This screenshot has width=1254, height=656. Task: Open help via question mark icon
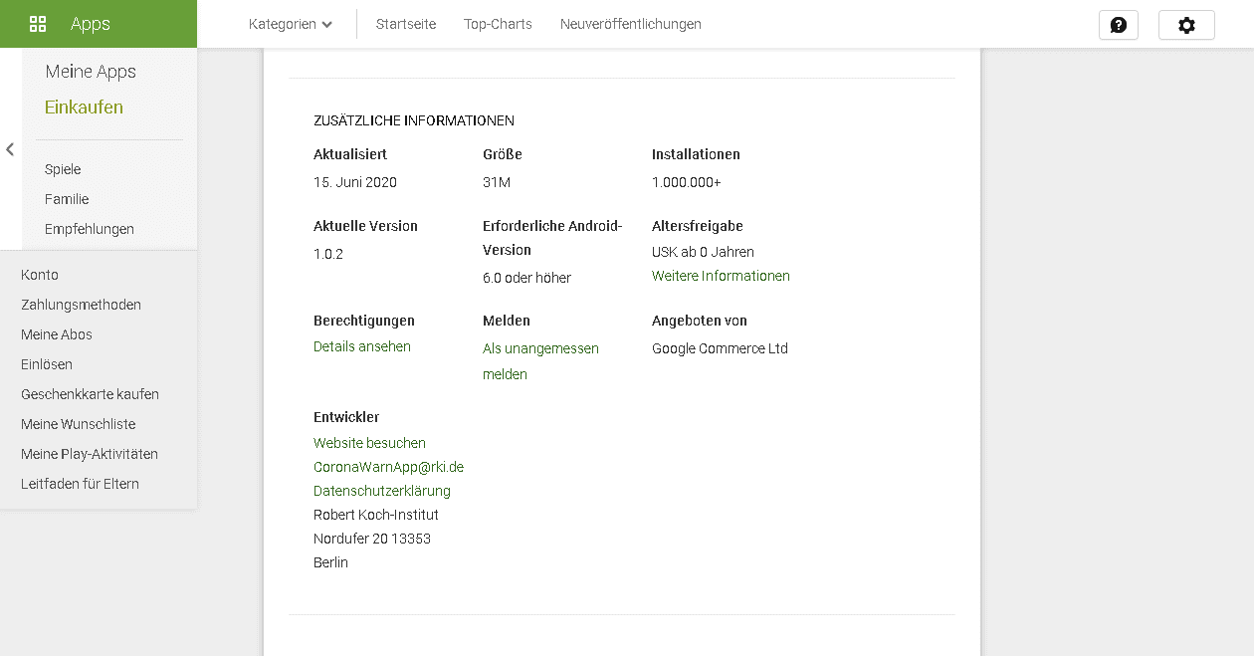pos(1118,25)
